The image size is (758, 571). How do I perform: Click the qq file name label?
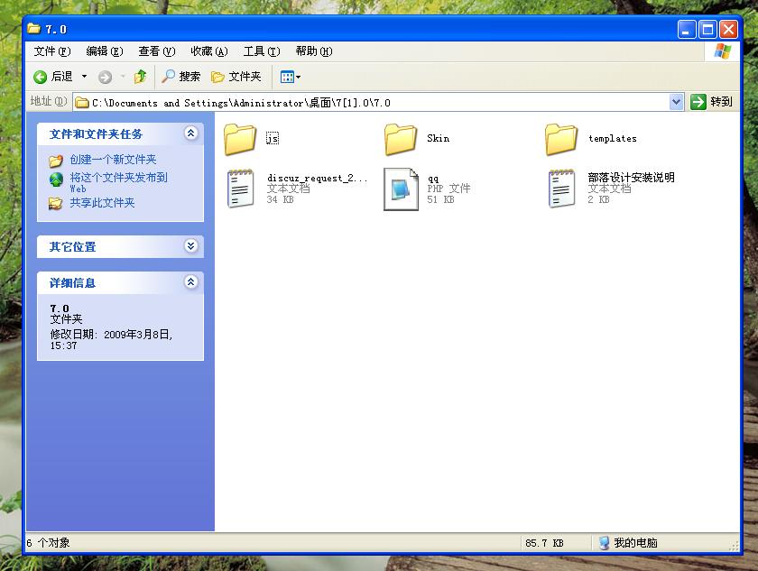[432, 179]
